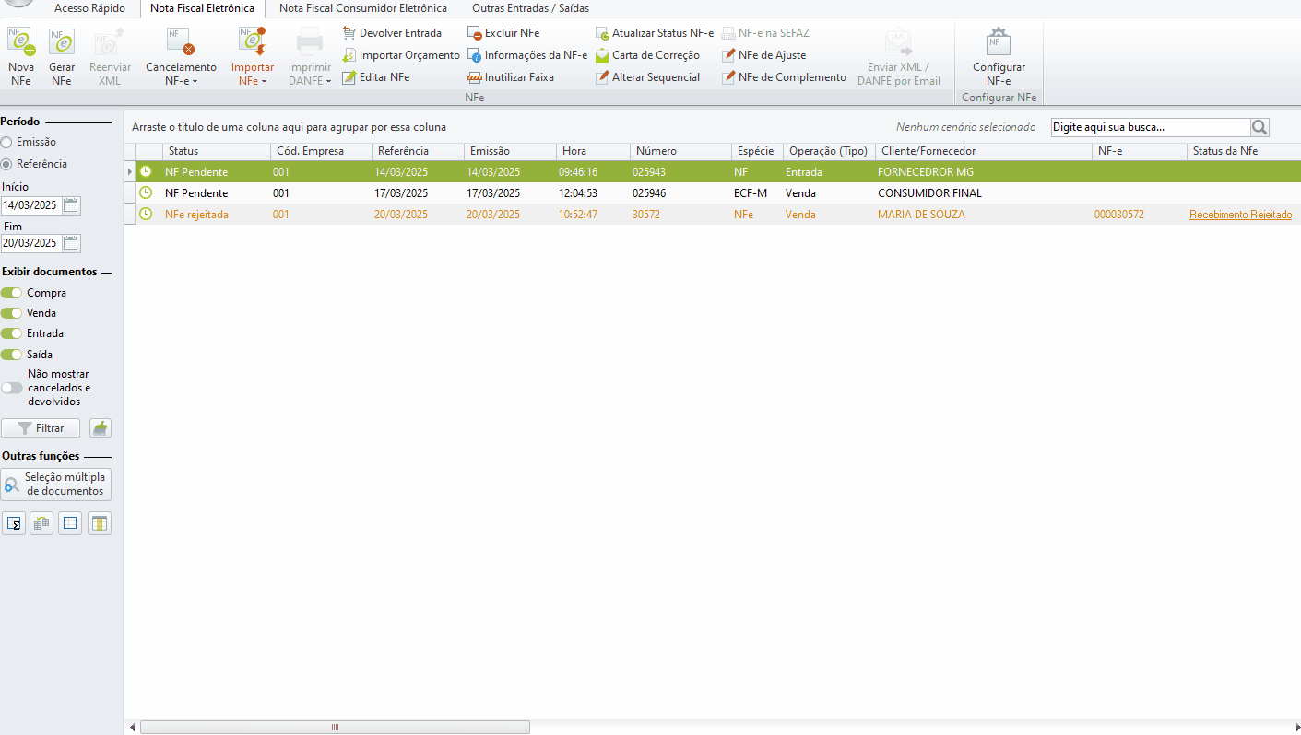The image size is (1301, 735).
Task: Click the search magnifier icon
Action: (1260, 127)
